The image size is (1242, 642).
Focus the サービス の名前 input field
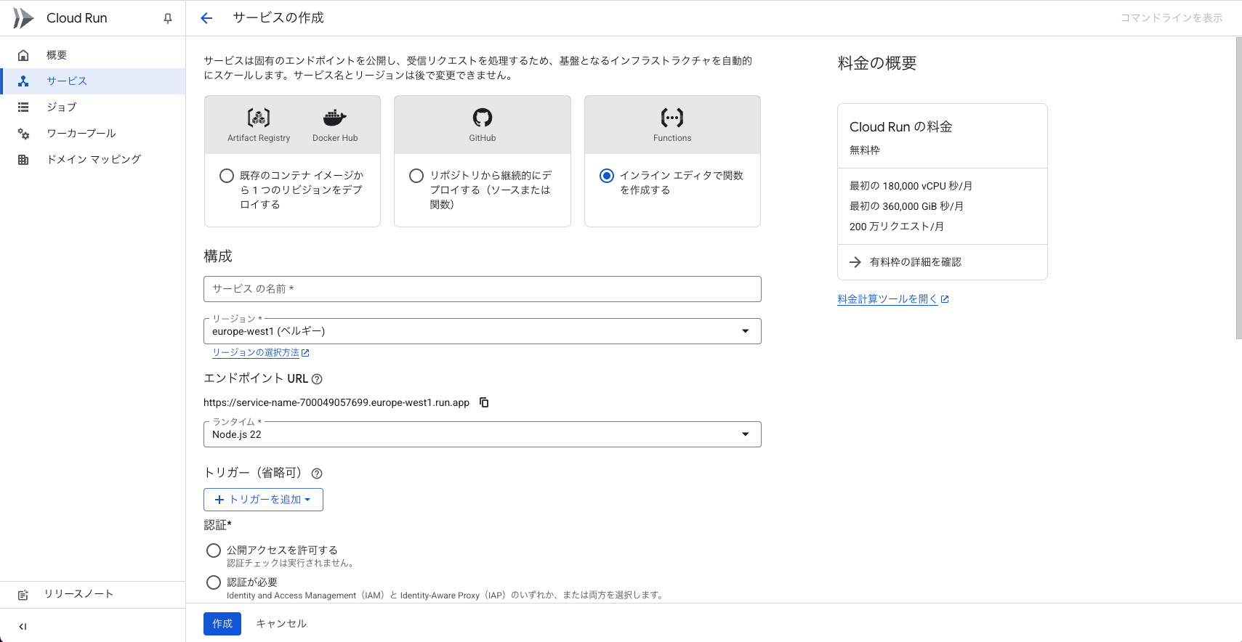(483, 289)
